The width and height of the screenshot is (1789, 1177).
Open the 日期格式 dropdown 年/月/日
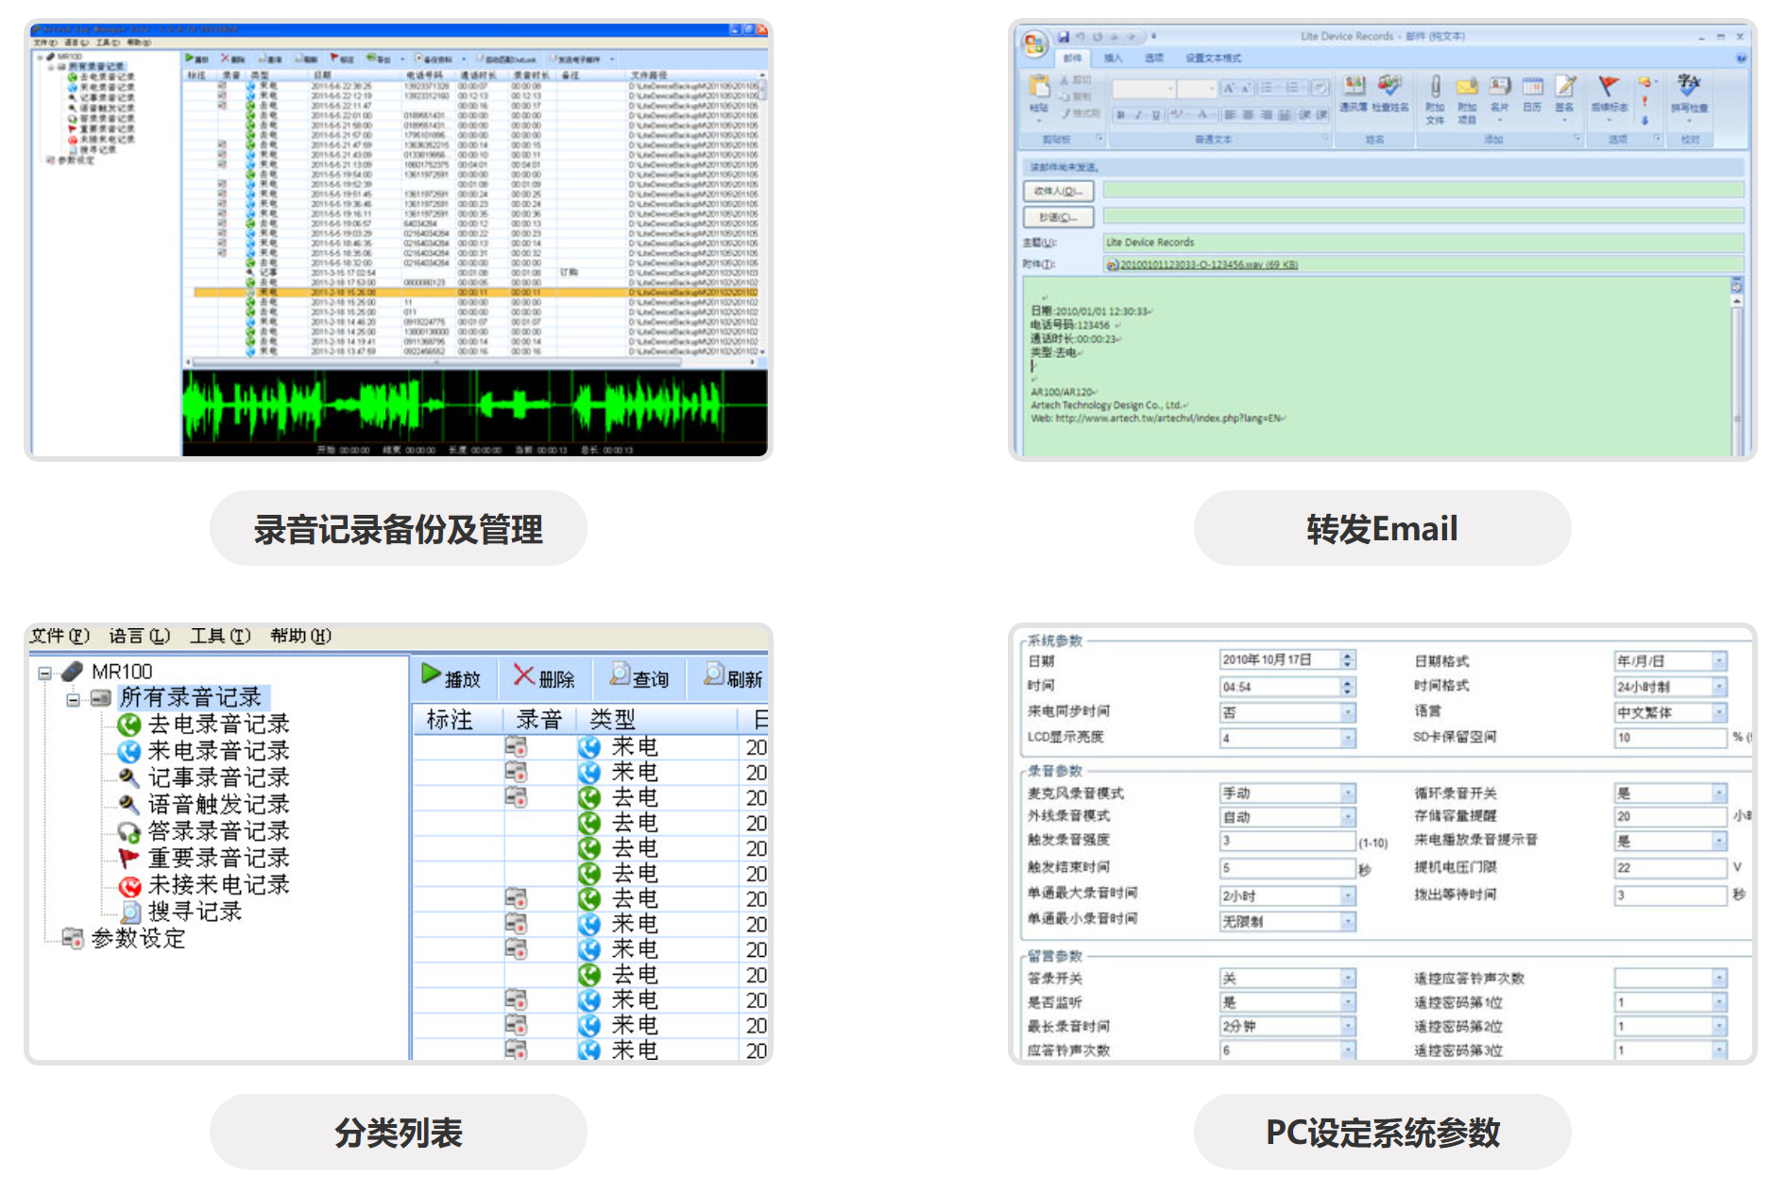coord(1670,661)
